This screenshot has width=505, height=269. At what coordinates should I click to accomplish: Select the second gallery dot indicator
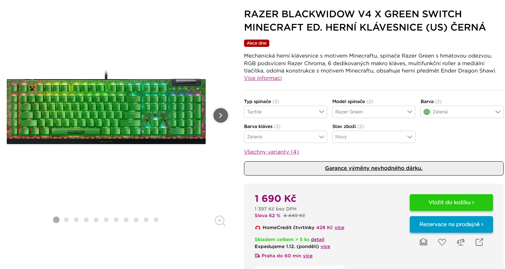point(66,220)
